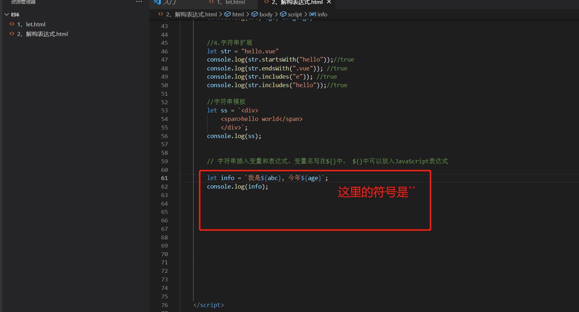Collapse the ES6 folder chevron

point(6,15)
